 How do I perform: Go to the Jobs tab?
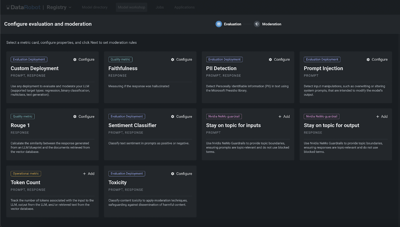point(160,7)
